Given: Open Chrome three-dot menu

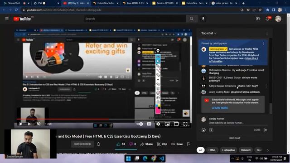Looking at the screenshot, I should tap(286, 10).
